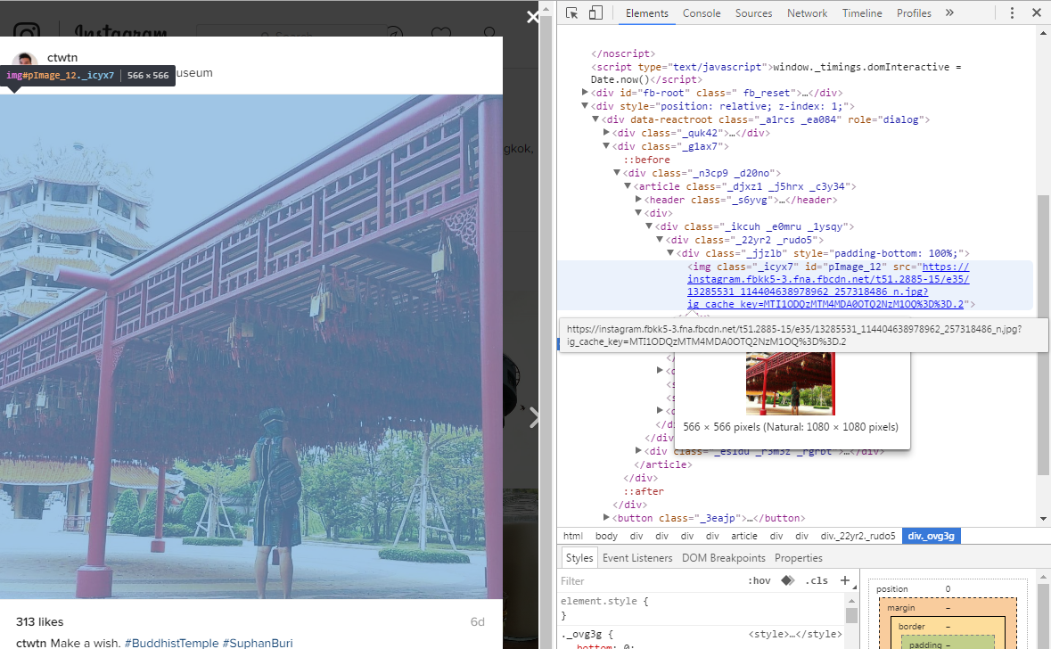Expand the button _3eajp node
The height and width of the screenshot is (649, 1051).
point(606,518)
